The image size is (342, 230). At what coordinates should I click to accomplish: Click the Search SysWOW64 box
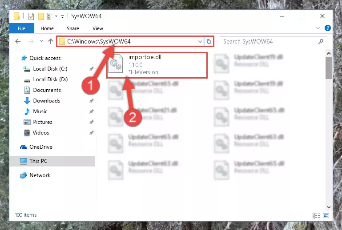pos(273,41)
